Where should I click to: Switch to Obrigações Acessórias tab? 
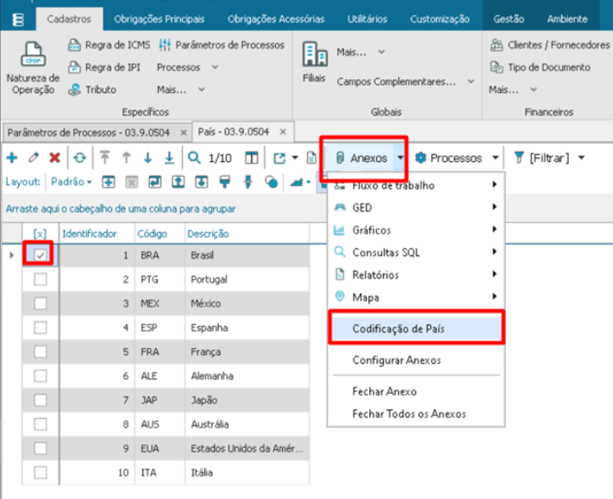tap(276, 19)
